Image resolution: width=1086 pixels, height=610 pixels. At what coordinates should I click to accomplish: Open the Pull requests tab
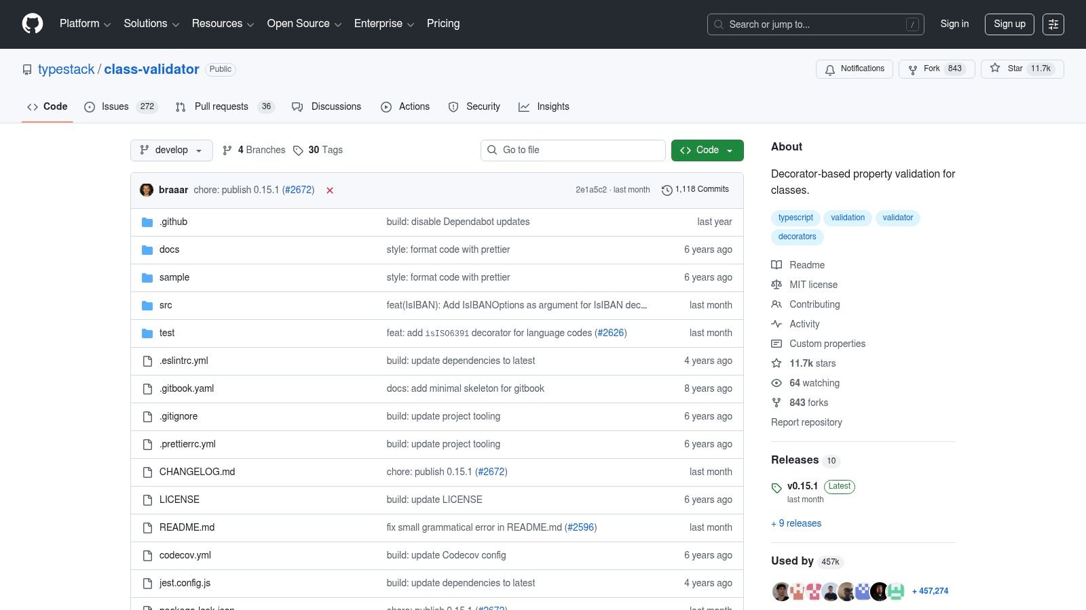221,106
